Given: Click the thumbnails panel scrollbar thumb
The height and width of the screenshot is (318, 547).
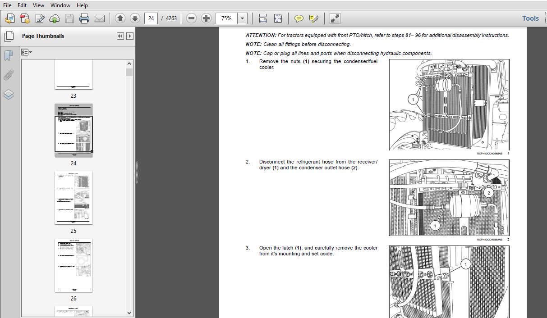Looking at the screenshot, I should [x=129, y=72].
